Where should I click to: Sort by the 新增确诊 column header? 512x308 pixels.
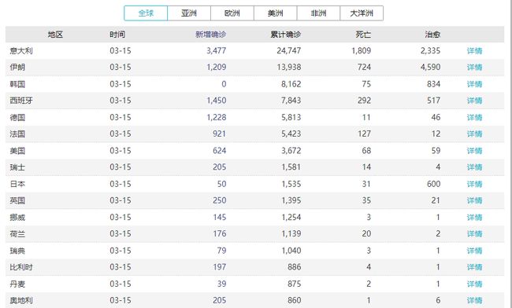[210, 35]
